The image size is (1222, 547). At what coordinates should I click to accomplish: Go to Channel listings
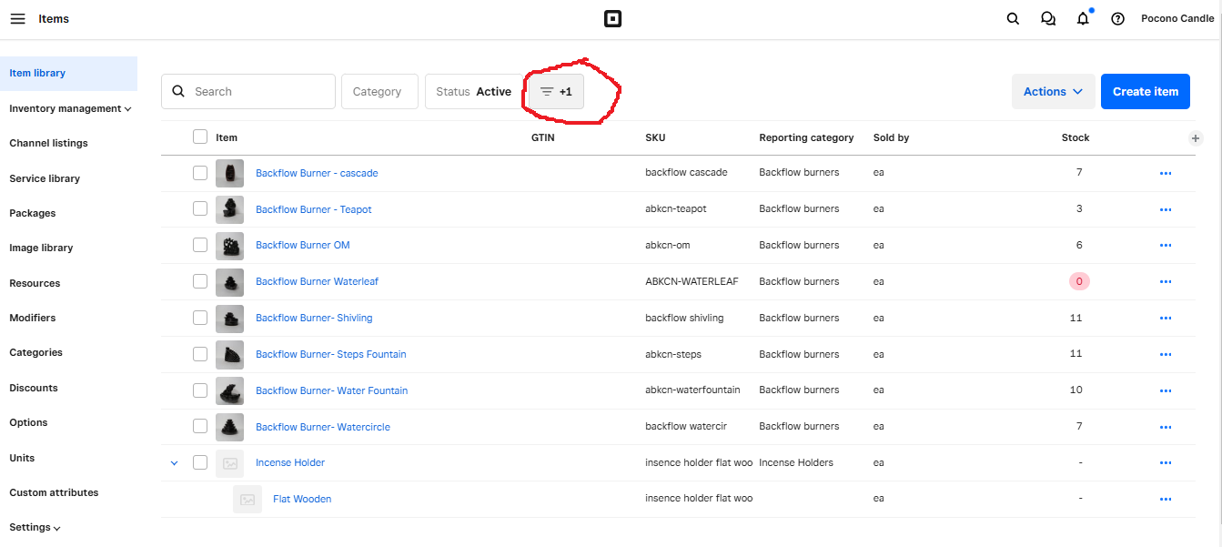pos(48,143)
